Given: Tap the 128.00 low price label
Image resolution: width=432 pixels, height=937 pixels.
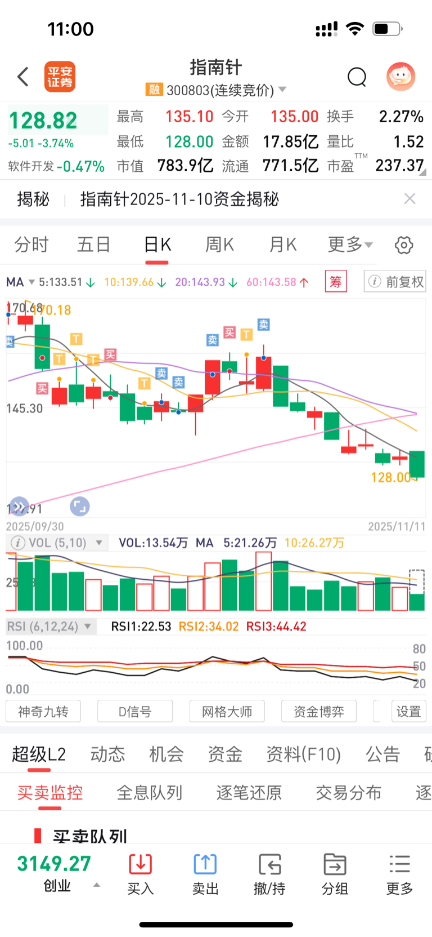Looking at the screenshot, I should 390,478.
